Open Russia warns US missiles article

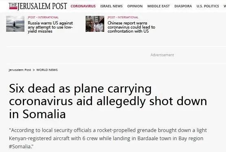50,27
